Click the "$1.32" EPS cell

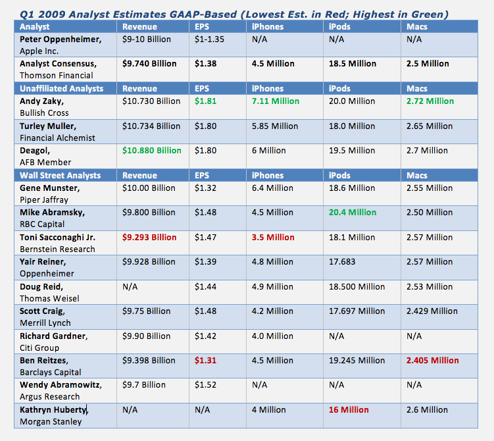[205, 188]
